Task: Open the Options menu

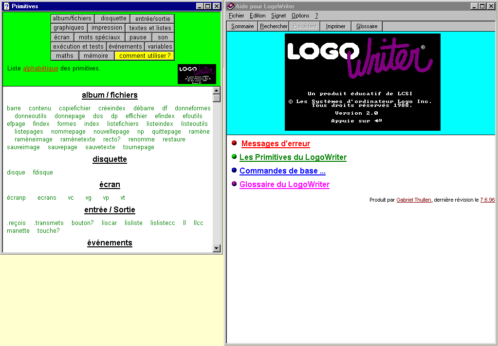Action: coord(300,16)
